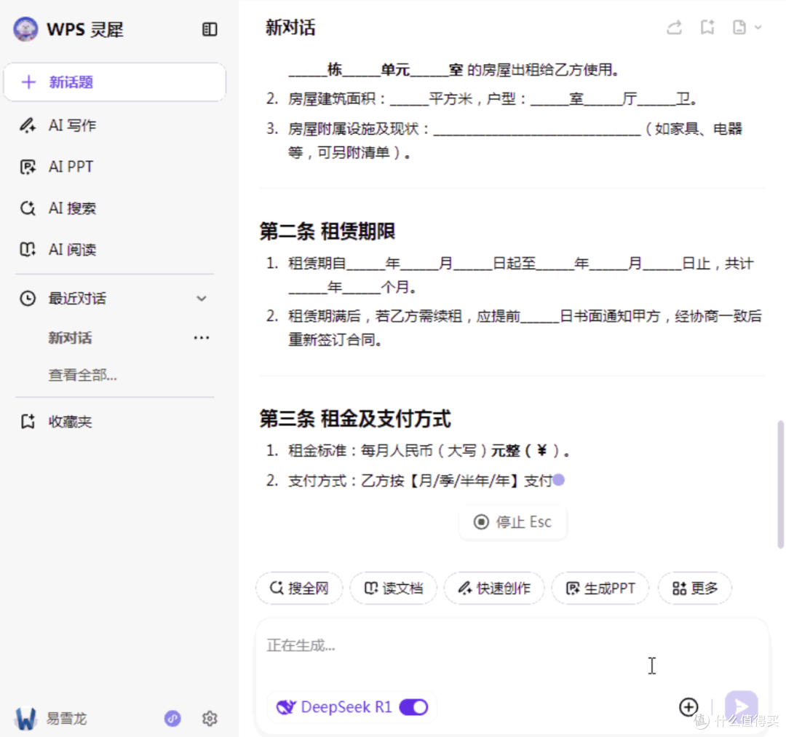Viewport: 786px width, 737px height.
Task: Click the AI 搜索 magnifier icon
Action: pyautogui.click(x=28, y=208)
